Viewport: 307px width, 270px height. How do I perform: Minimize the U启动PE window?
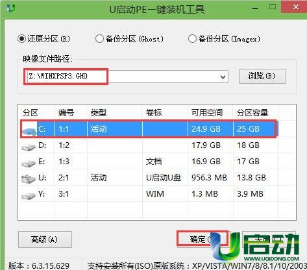(x=255, y=8)
